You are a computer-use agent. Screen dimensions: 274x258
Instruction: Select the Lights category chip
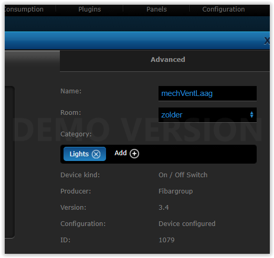click(85, 154)
